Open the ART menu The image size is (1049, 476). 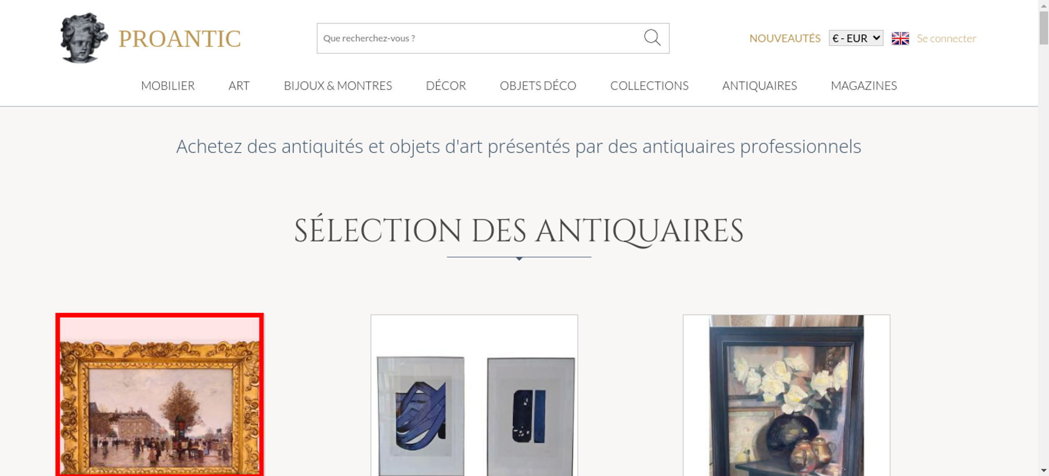click(239, 85)
